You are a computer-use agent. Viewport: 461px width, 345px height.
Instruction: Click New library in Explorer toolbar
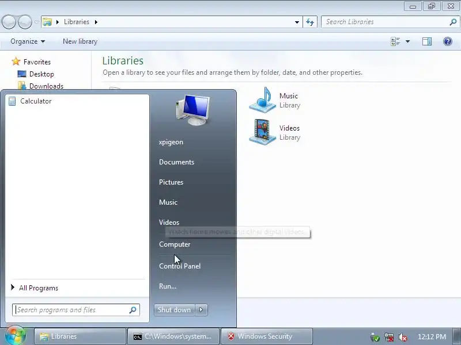pyautogui.click(x=80, y=41)
